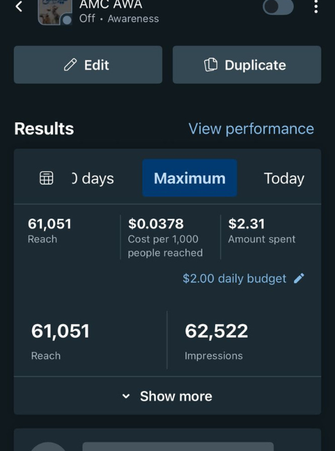Tap the chevron icon beside Show more

pyautogui.click(x=126, y=396)
